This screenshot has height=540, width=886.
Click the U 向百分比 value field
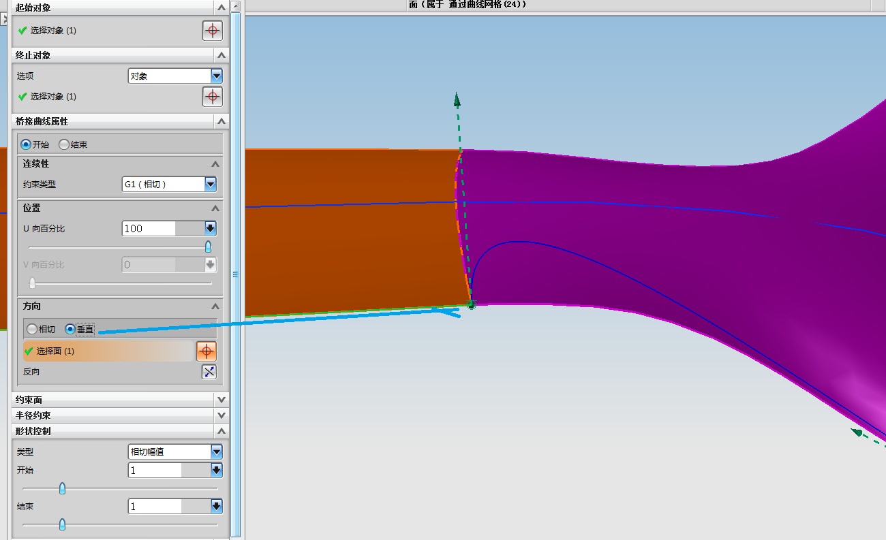(149, 228)
